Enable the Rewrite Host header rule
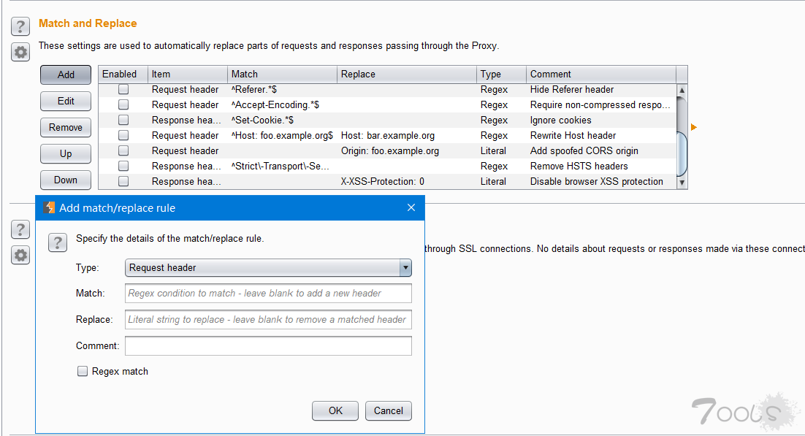 click(123, 135)
